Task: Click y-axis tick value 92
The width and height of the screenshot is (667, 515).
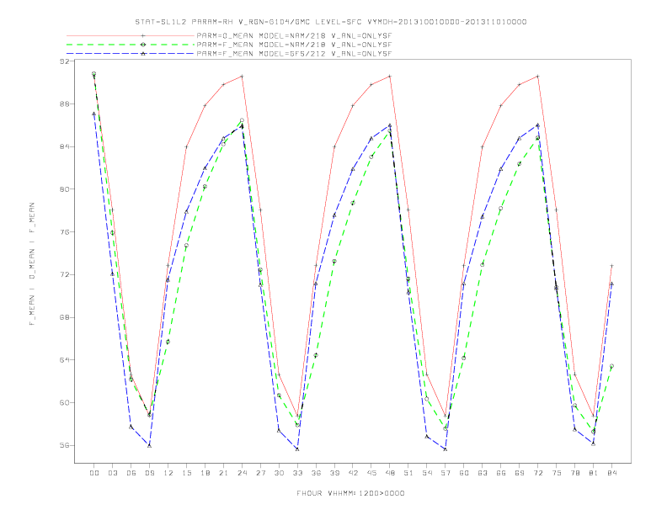Action: pos(64,61)
